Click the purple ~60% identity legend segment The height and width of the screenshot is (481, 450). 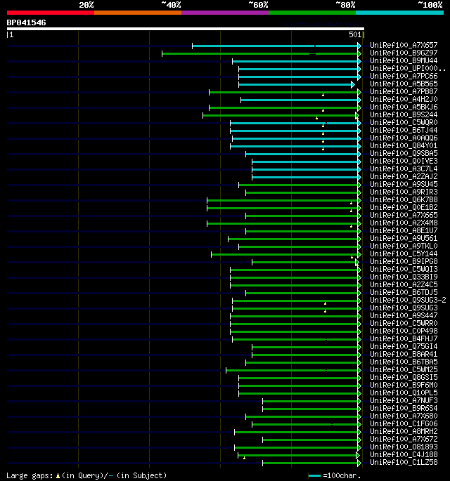coord(225,13)
